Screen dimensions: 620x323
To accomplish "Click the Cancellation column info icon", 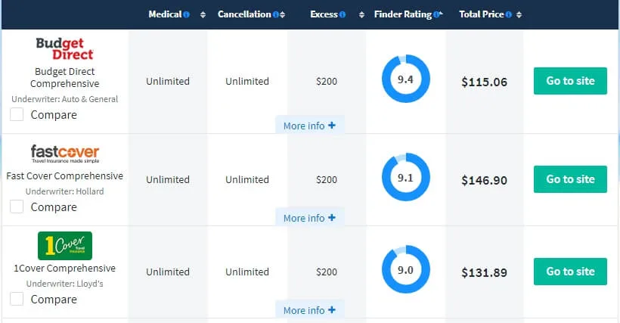I will coord(275,14).
